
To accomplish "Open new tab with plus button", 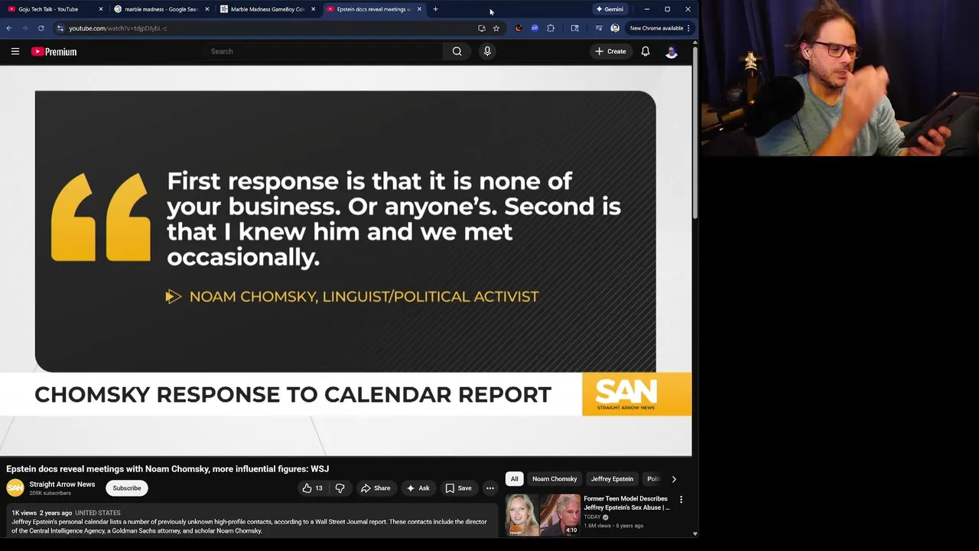I will tap(435, 9).
